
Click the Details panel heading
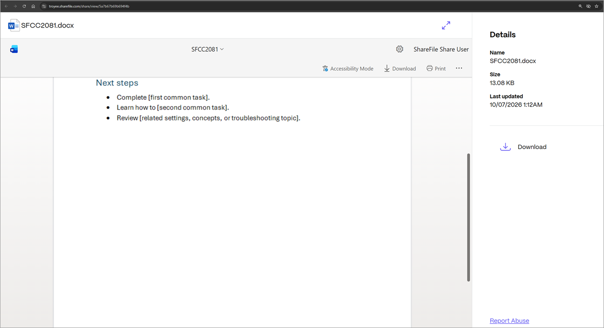pos(503,35)
